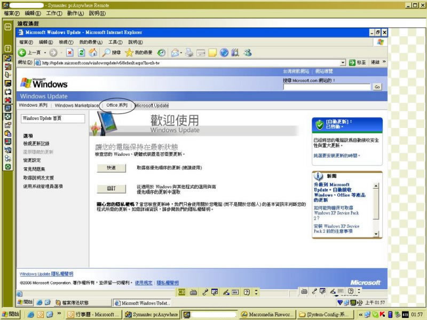The height and width of the screenshot is (320, 427).
Task: Open pcAnywhere 工作(T) menu
Action: (x=54, y=13)
